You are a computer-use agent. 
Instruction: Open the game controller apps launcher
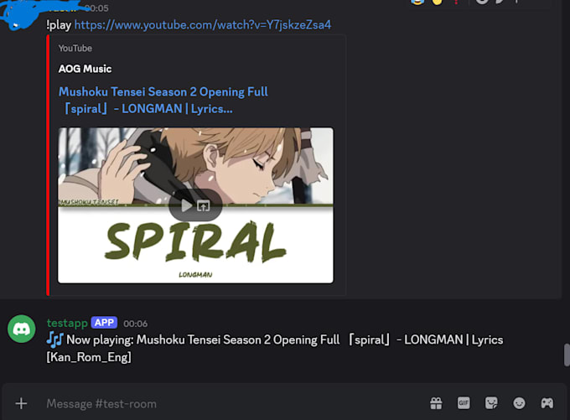[x=547, y=403]
